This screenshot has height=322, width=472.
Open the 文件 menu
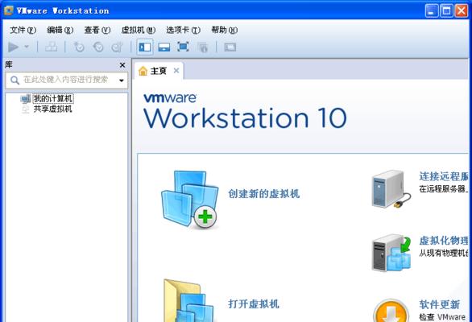pyautogui.click(x=23, y=30)
